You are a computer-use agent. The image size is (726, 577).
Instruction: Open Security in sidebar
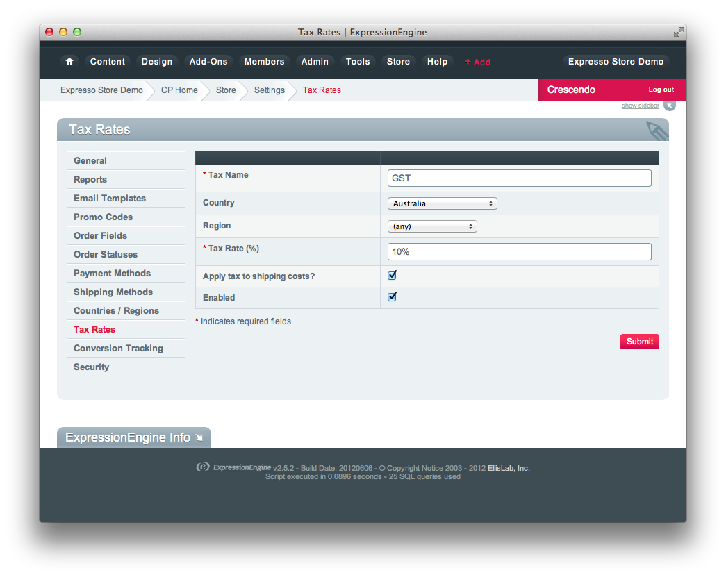(126, 367)
